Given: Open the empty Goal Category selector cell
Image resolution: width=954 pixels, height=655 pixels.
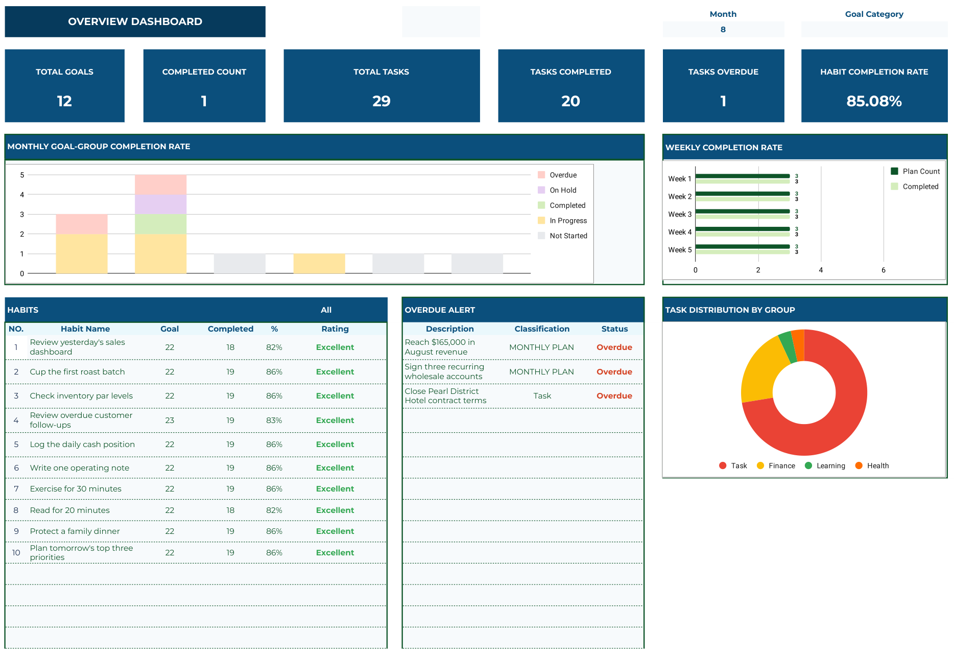Looking at the screenshot, I should (x=874, y=30).
